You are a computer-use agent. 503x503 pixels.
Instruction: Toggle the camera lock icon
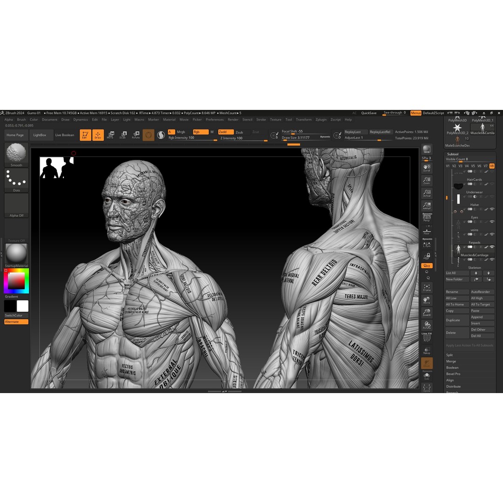pyautogui.click(x=427, y=256)
